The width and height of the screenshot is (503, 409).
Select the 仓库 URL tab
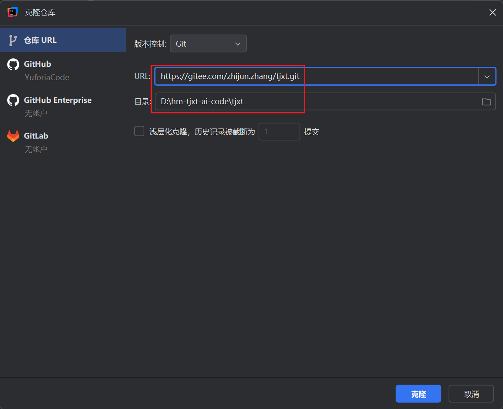63,40
